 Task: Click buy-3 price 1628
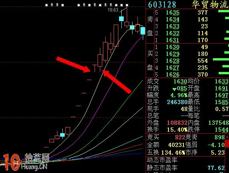172,61
